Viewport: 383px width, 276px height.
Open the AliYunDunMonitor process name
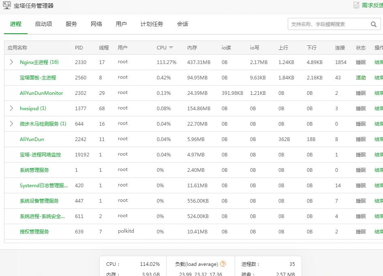pyautogui.click(x=41, y=93)
